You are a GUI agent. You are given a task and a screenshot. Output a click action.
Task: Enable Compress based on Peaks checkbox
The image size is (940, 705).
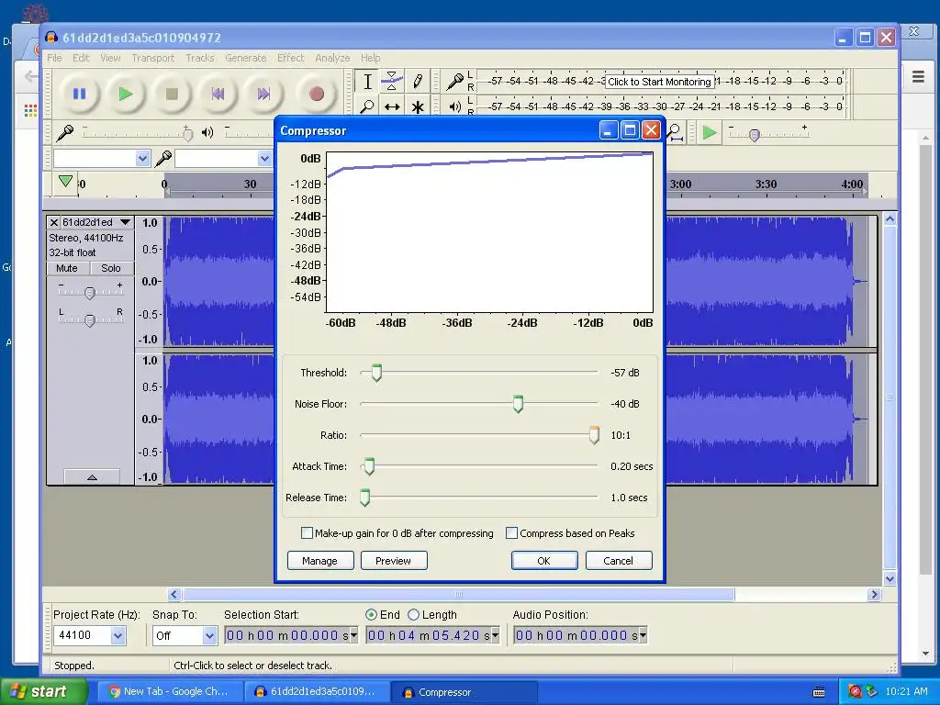(511, 533)
